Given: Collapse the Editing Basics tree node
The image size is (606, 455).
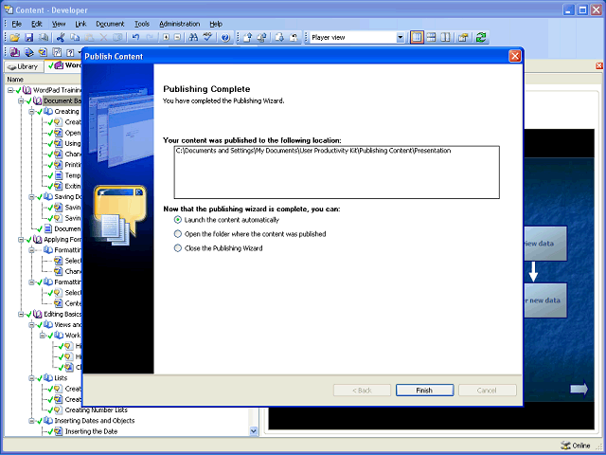Looking at the screenshot, I should (x=21, y=314).
